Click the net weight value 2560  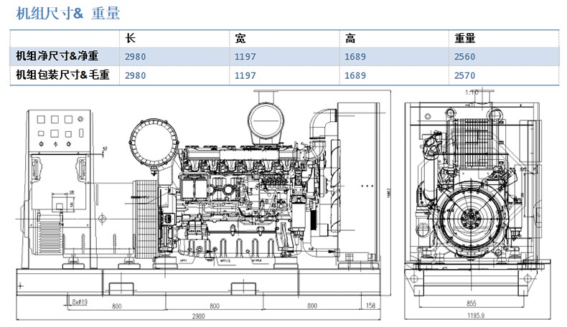tap(464, 56)
